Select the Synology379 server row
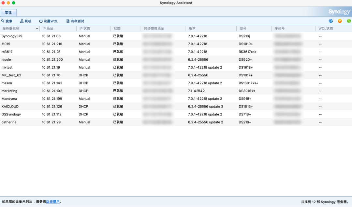This screenshot has width=352, height=207. [x=12, y=36]
